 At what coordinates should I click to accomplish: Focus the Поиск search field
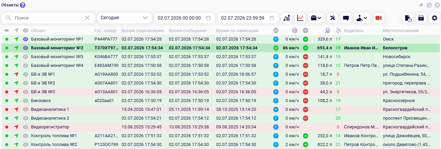pyautogui.click(x=47, y=18)
